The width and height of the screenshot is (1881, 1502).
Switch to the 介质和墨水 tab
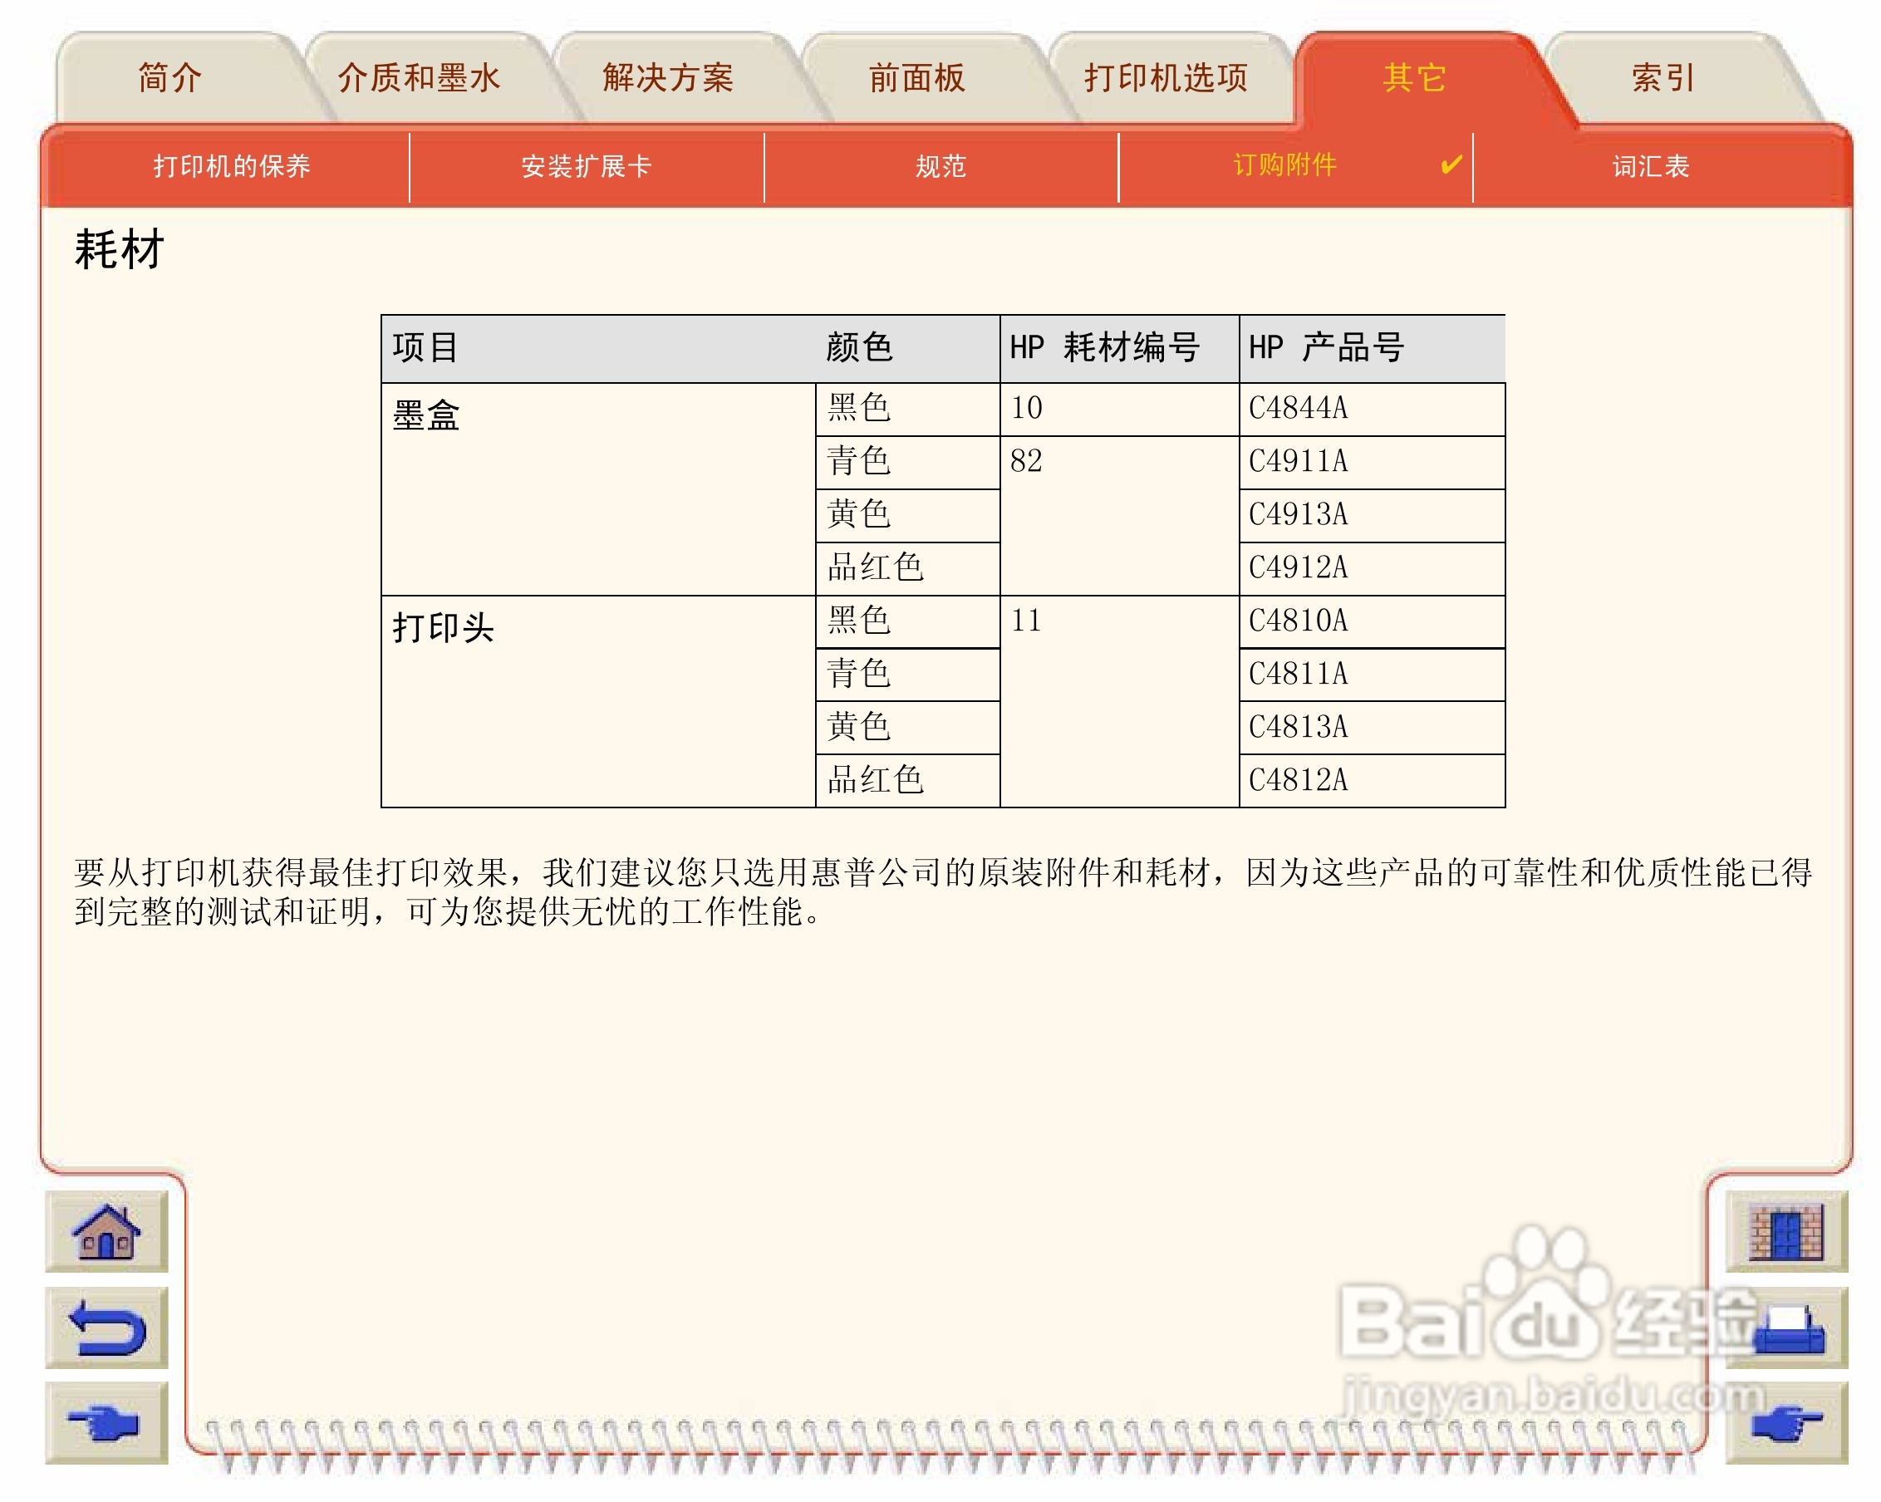[x=419, y=78]
